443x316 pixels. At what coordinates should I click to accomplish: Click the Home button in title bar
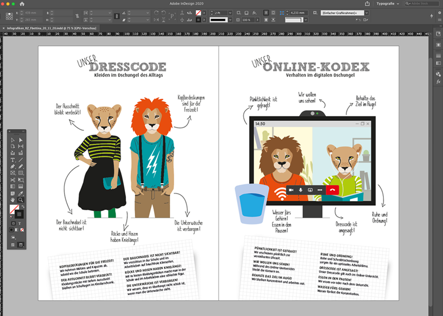coord(22,3)
